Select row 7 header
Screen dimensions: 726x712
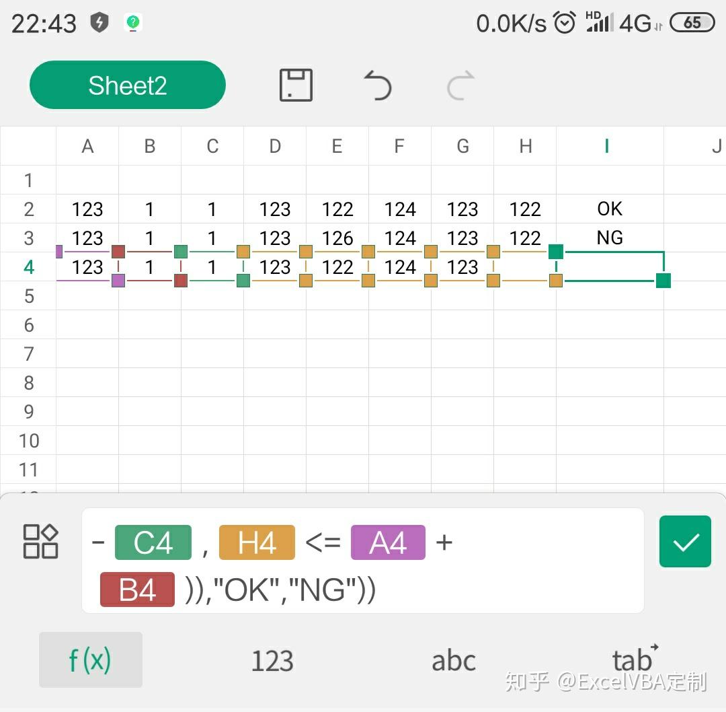(28, 354)
